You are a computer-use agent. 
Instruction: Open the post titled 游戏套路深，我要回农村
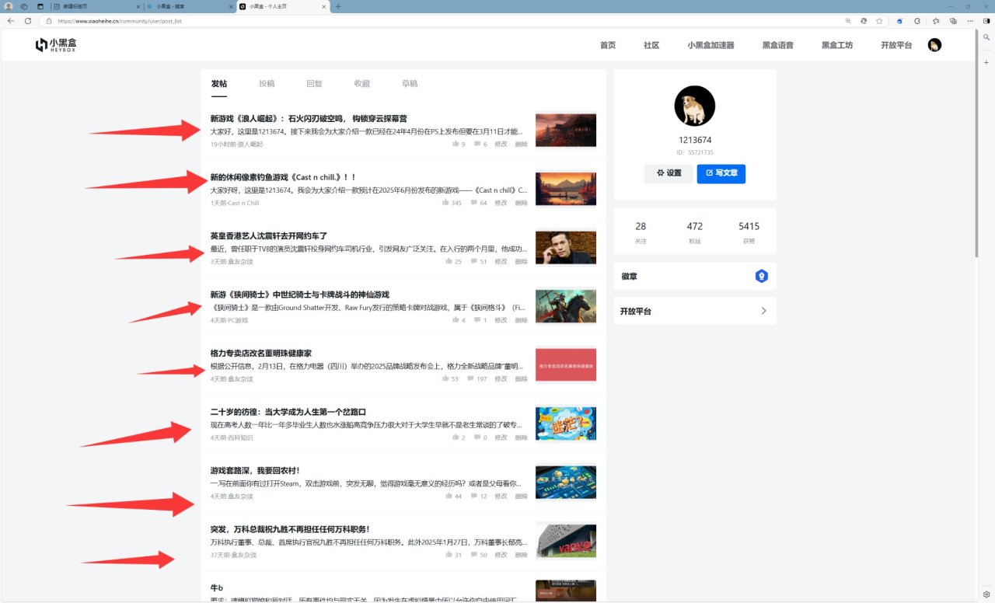[255, 471]
